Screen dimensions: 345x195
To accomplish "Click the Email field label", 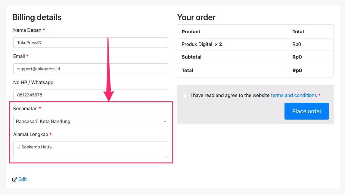I will coord(19,56).
